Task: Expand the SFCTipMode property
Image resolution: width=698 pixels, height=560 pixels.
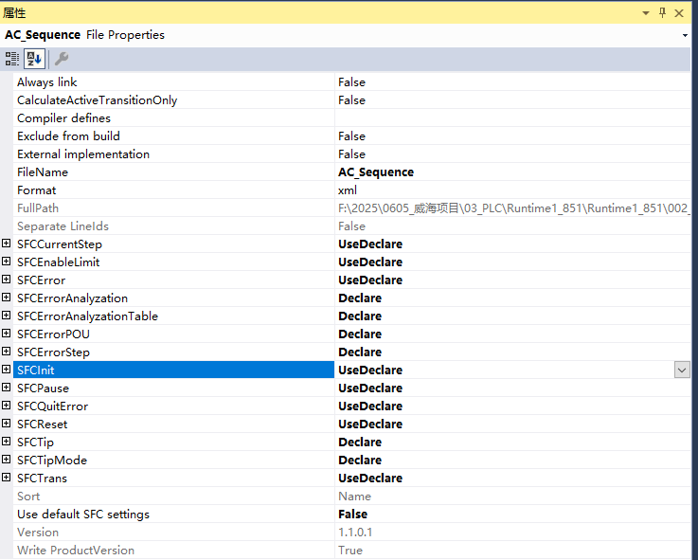Action: (7, 460)
